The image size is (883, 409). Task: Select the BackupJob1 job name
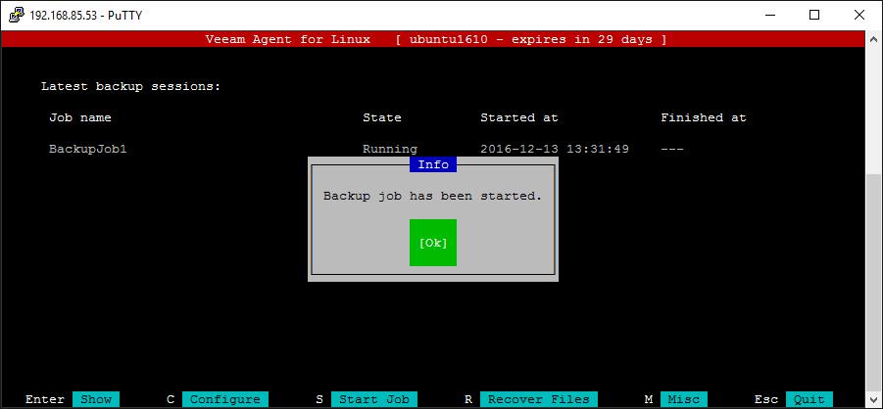tap(88, 149)
